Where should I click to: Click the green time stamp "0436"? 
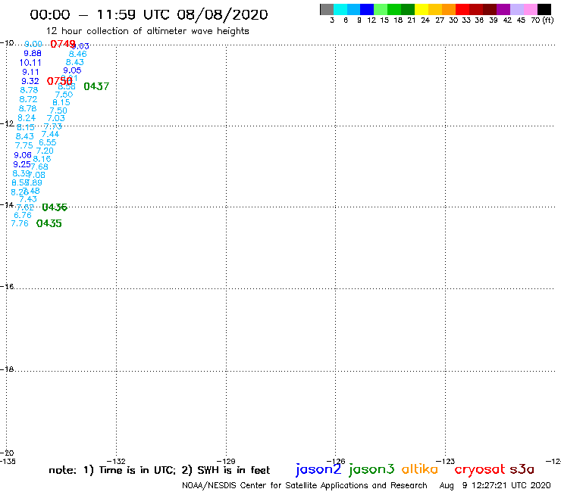point(55,207)
